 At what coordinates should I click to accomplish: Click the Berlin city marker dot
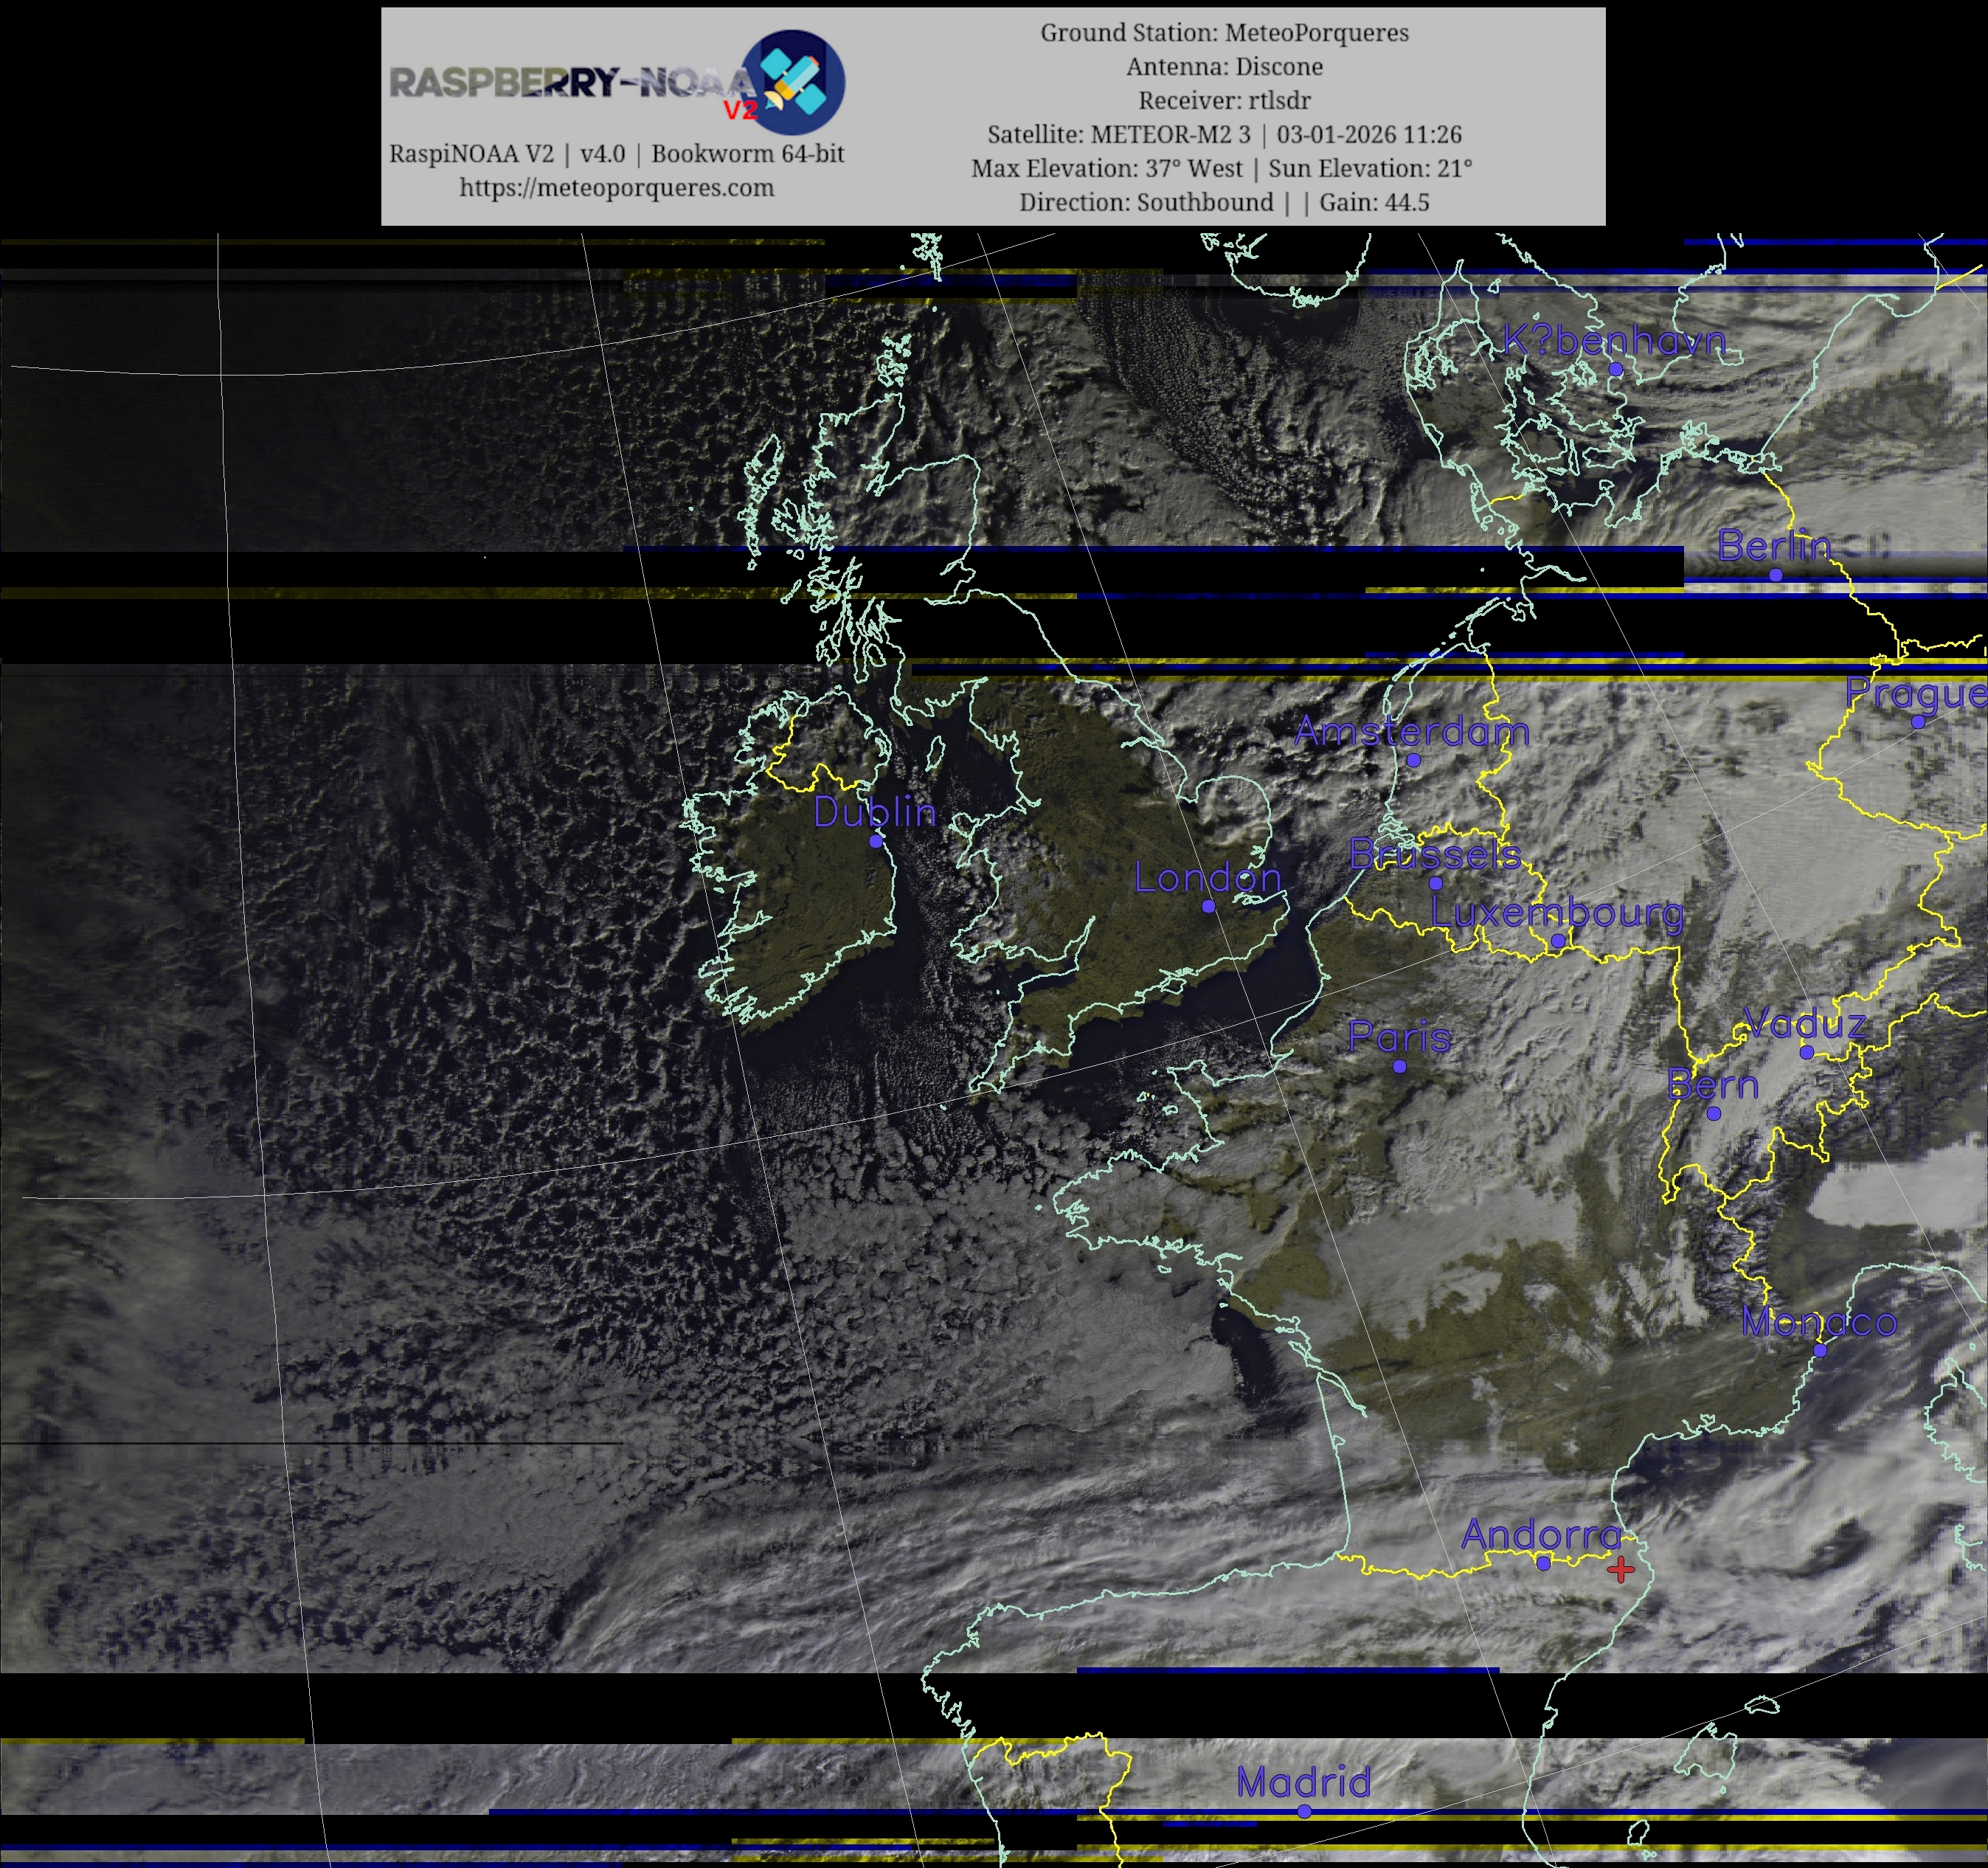click(x=1775, y=575)
